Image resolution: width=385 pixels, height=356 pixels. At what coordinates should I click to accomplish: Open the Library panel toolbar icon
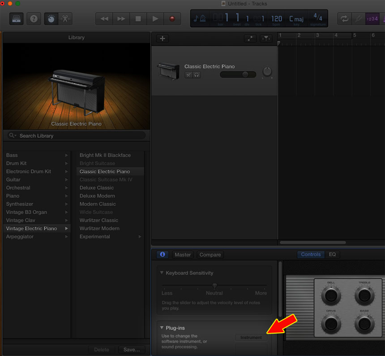17,19
